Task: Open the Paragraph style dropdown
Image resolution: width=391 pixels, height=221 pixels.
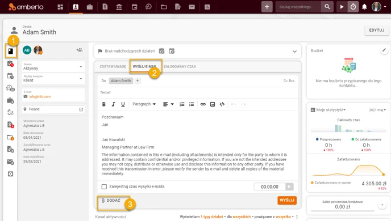Action: pos(144,104)
